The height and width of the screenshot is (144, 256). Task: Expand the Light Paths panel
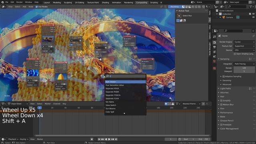[225, 88]
